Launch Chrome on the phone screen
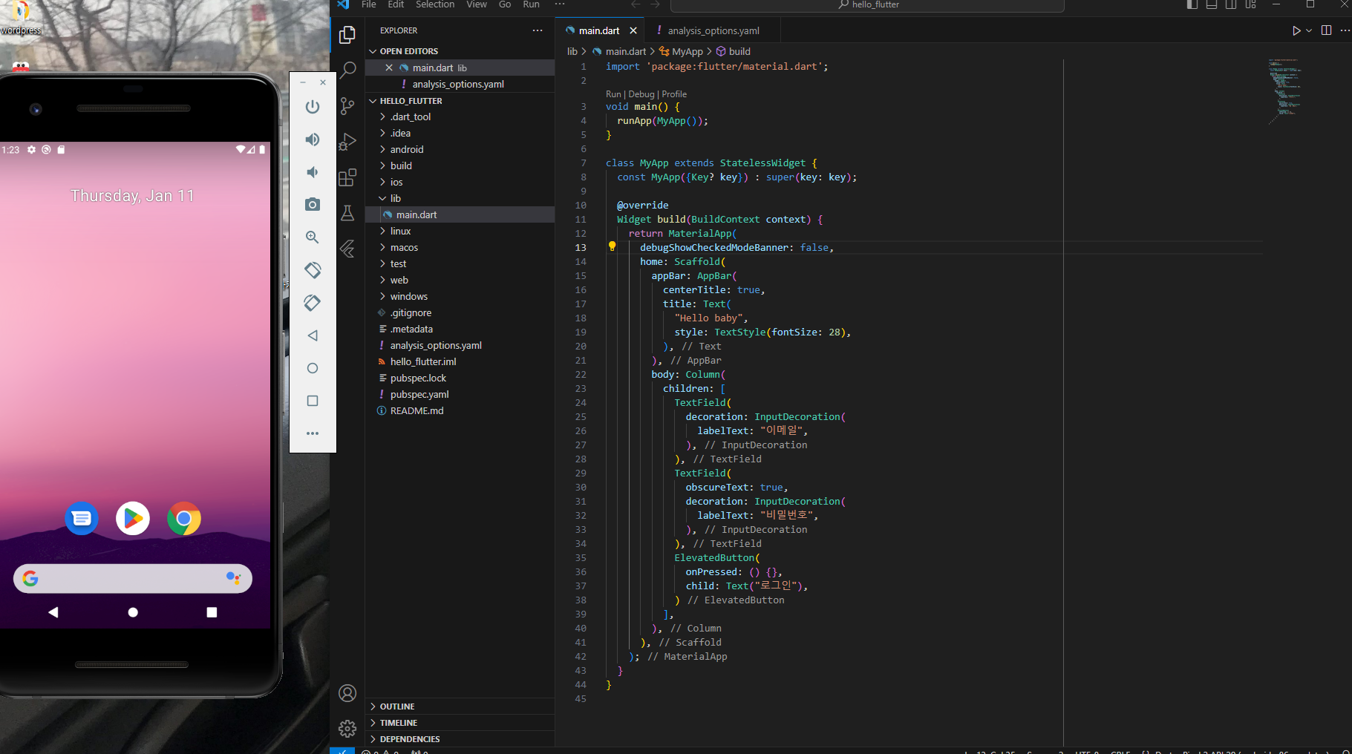Screen dimensions: 1352x754 click(x=184, y=519)
